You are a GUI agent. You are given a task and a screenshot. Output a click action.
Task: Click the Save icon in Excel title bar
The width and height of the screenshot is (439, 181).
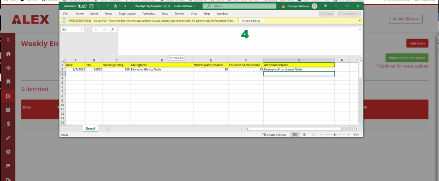[92, 6]
